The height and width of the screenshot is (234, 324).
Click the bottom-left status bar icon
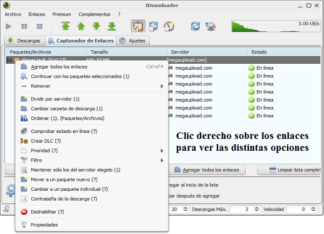point(7,209)
